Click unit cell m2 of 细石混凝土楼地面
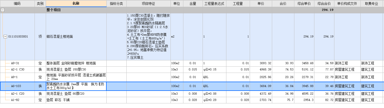384x108 pixels. pyautogui.click(x=177, y=36)
